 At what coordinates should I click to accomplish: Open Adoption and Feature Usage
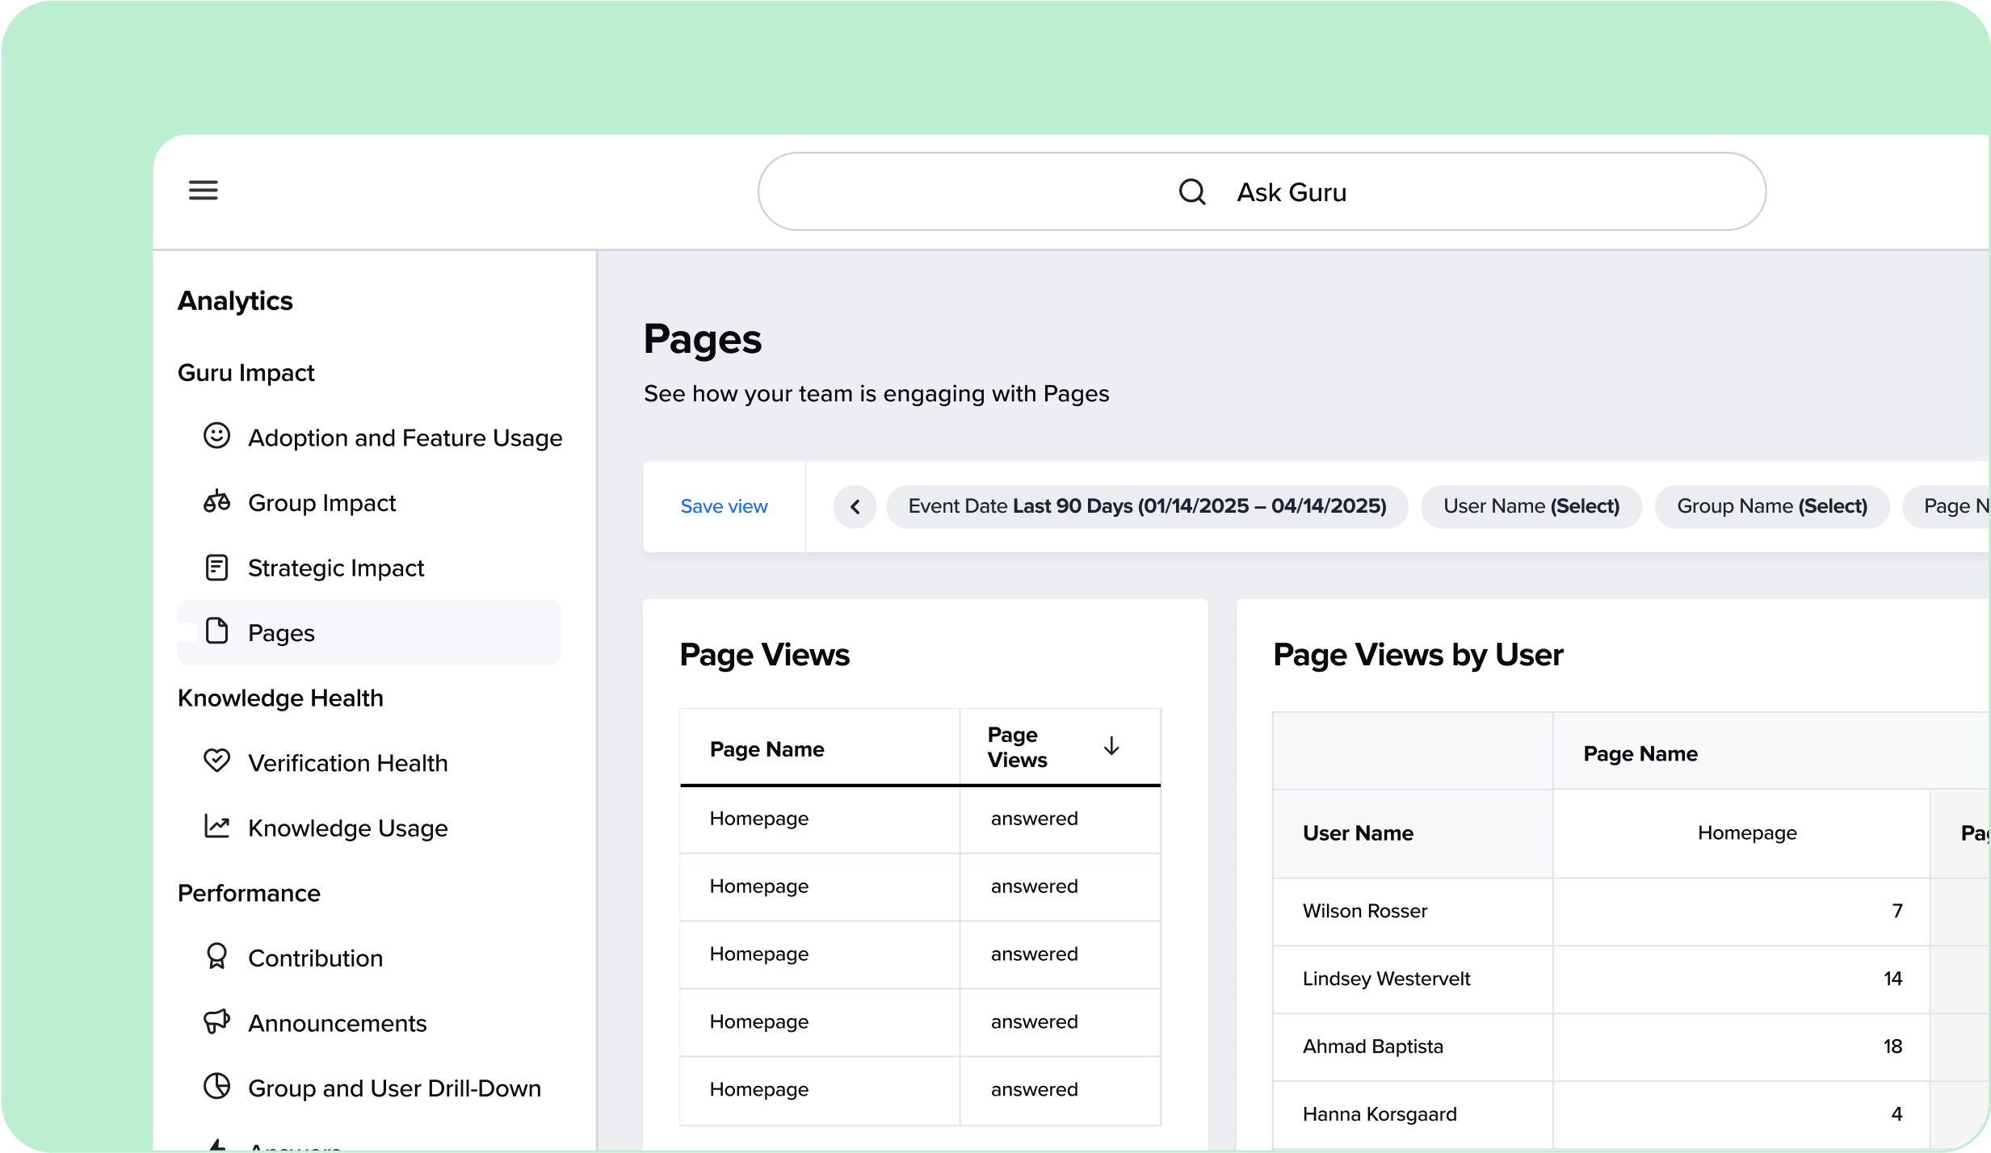pos(405,438)
